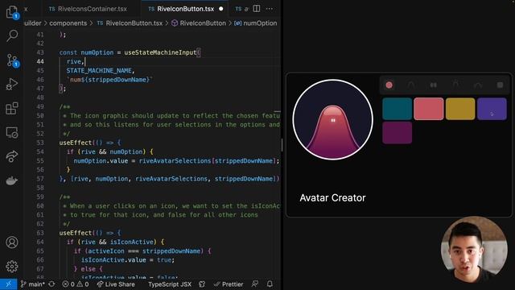
Task: Choose the coral pink color swatch
Action: [x=429, y=109]
